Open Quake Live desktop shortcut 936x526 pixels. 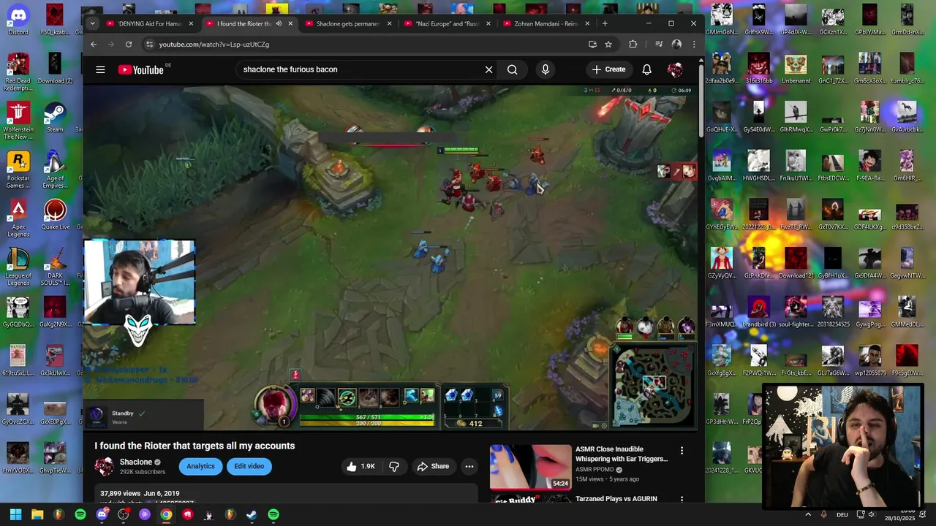55,215
